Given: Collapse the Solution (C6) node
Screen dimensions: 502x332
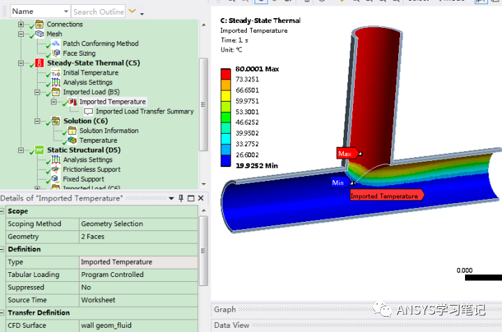Looking at the screenshot, I should (37, 121).
